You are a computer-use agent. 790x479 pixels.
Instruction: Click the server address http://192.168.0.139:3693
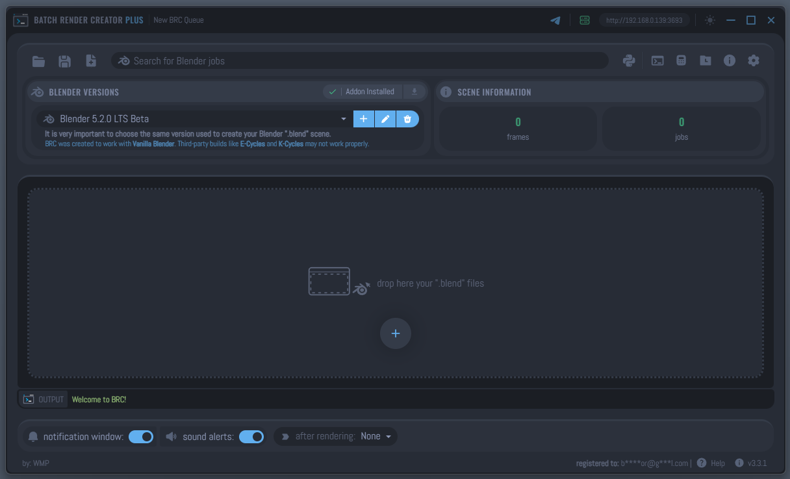[x=644, y=20]
